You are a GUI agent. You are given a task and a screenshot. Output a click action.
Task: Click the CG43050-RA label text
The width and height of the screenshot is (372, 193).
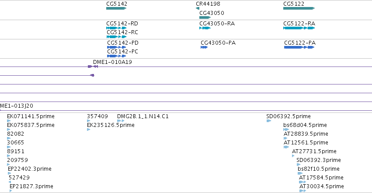click(x=217, y=24)
